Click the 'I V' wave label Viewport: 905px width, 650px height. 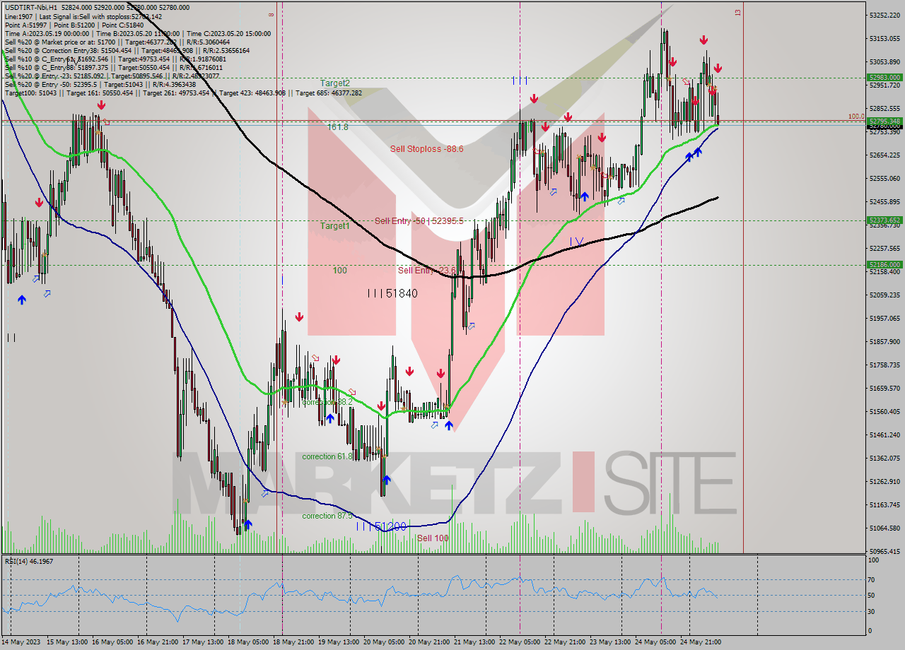(577, 242)
